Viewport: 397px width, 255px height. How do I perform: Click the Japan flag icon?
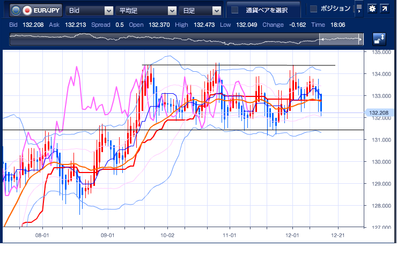point(27,10)
